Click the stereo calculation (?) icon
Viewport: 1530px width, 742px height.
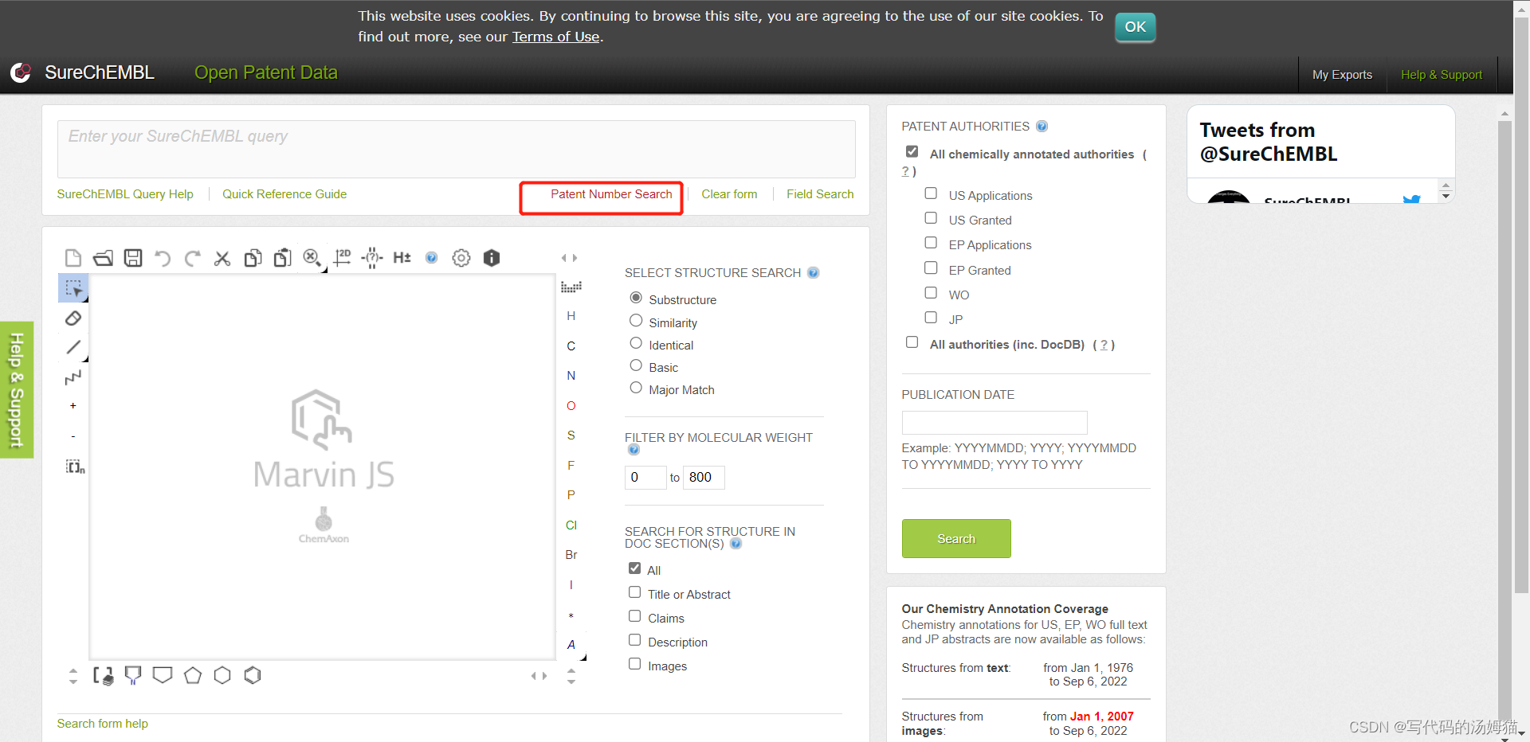[372, 258]
